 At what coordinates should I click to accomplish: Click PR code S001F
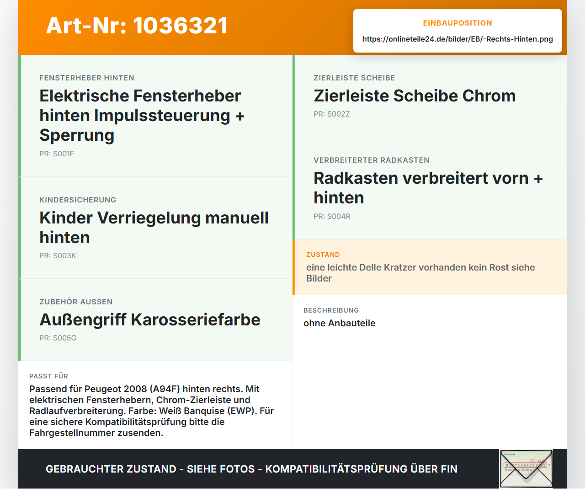tap(57, 154)
